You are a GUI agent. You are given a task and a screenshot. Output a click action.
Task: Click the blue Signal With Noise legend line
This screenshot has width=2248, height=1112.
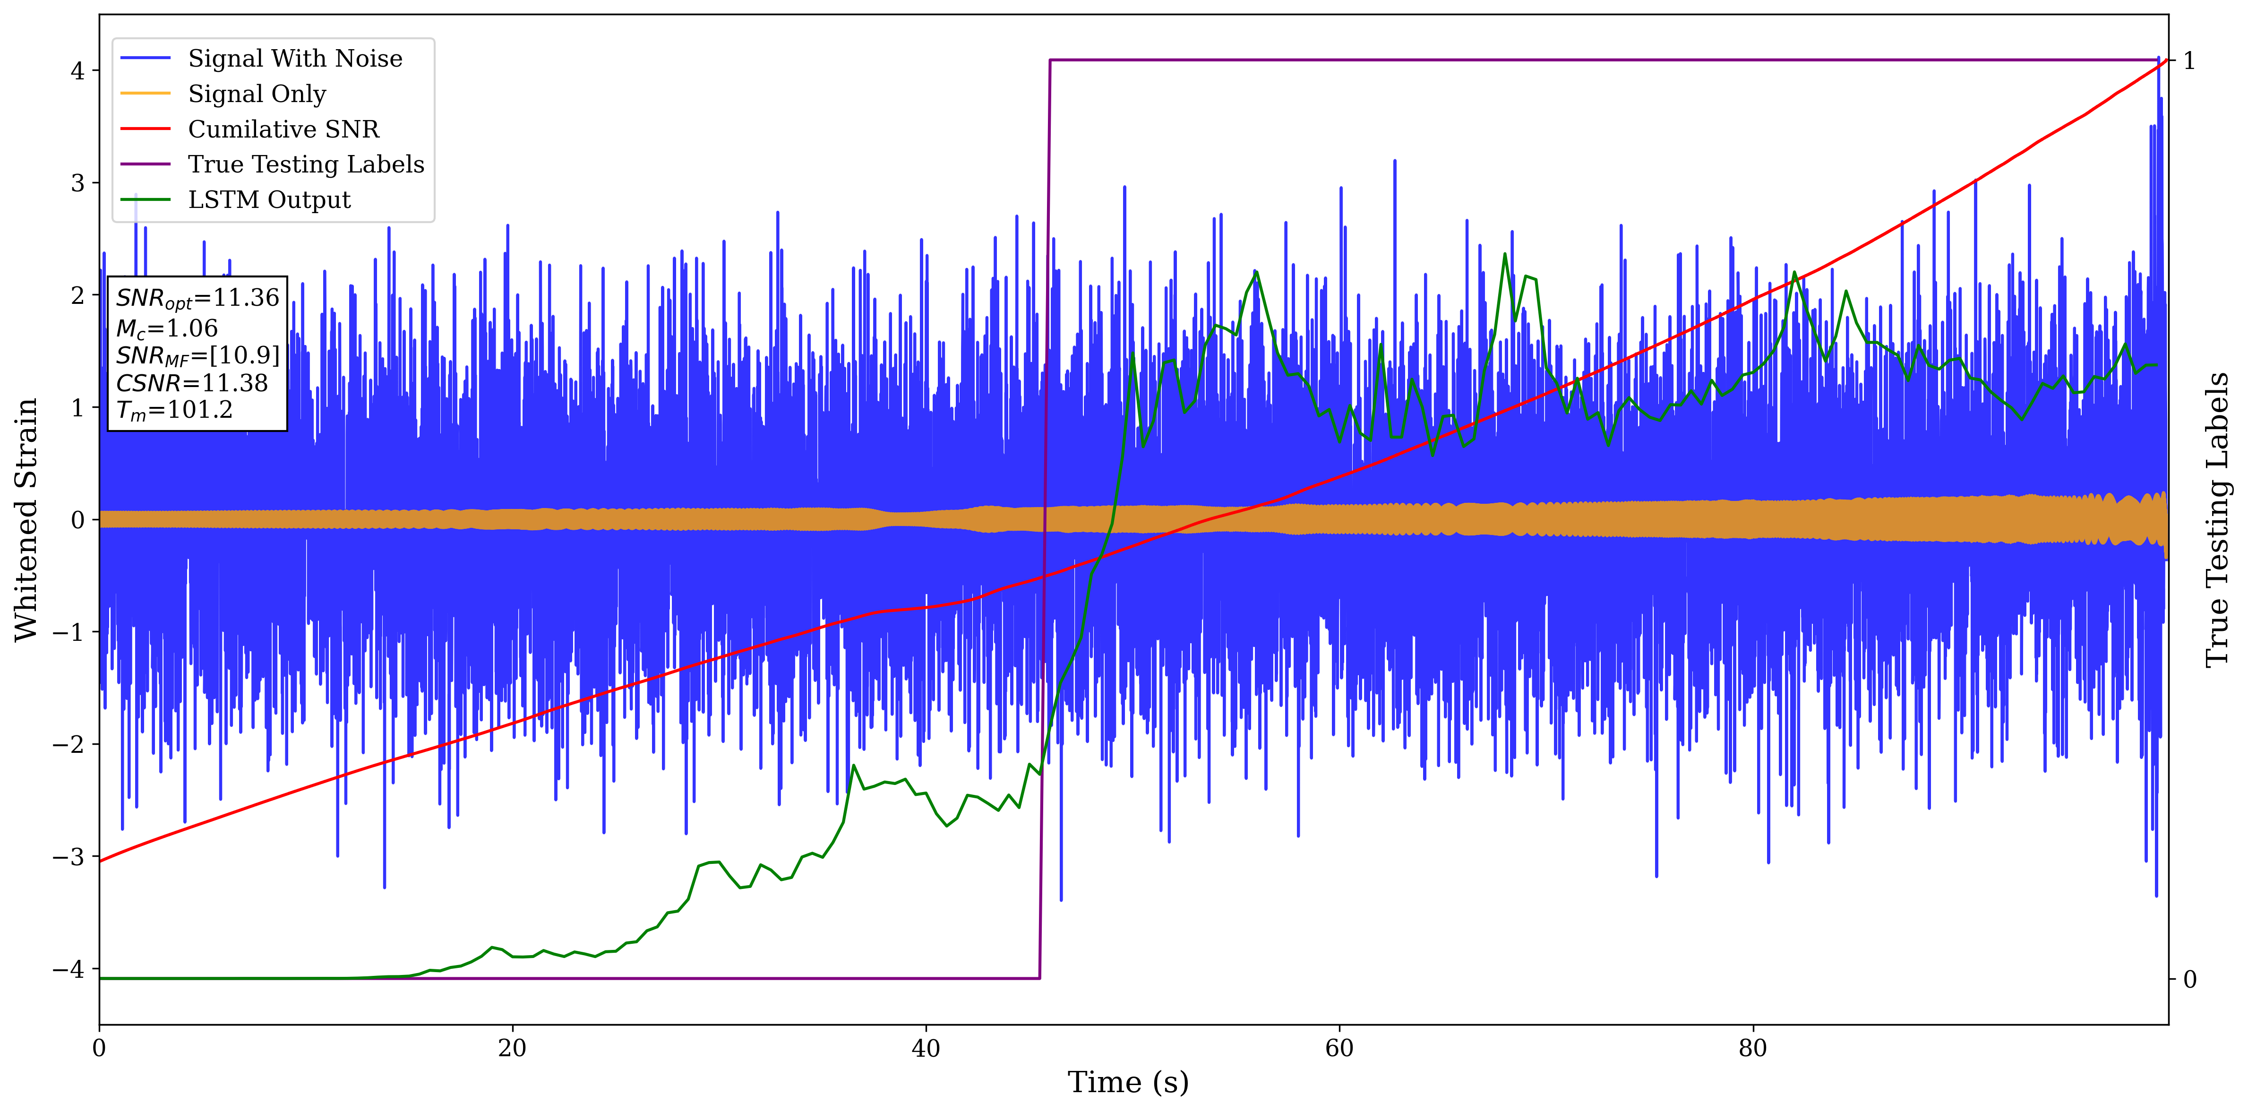tap(145, 59)
